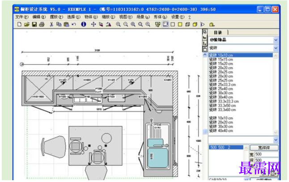Click the first zoom-in magnifier icon
This screenshot has width=289, height=182.
click(x=118, y=24)
